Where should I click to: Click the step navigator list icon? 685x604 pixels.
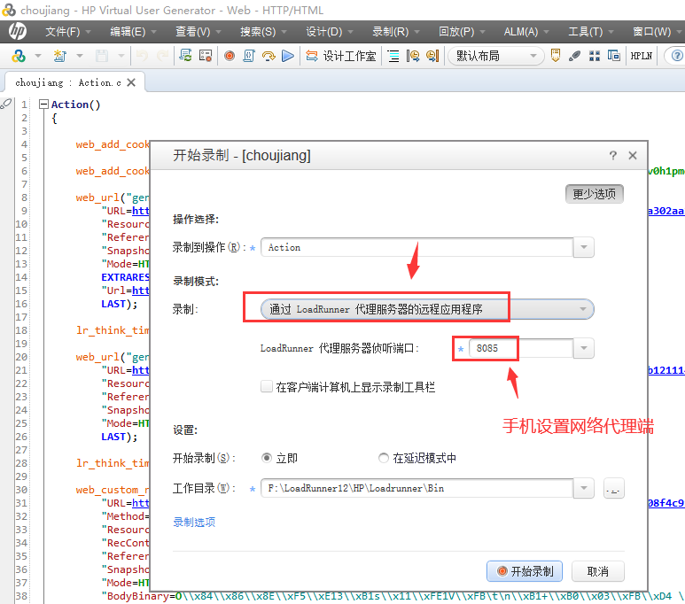coord(393,56)
